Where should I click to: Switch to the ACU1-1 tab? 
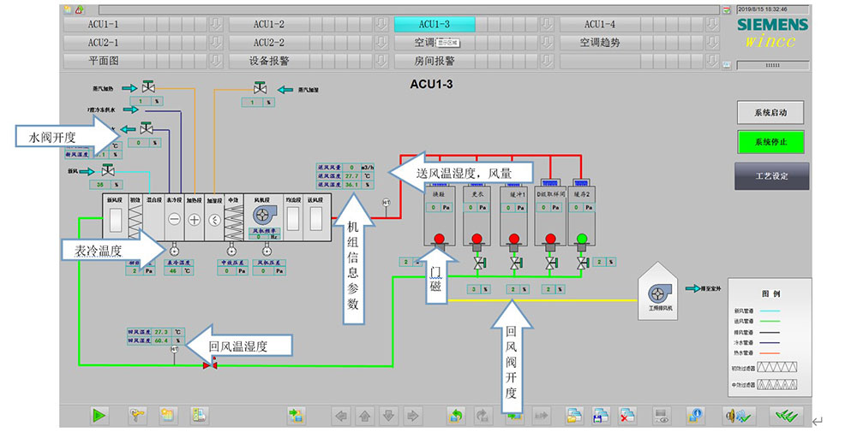[104, 24]
